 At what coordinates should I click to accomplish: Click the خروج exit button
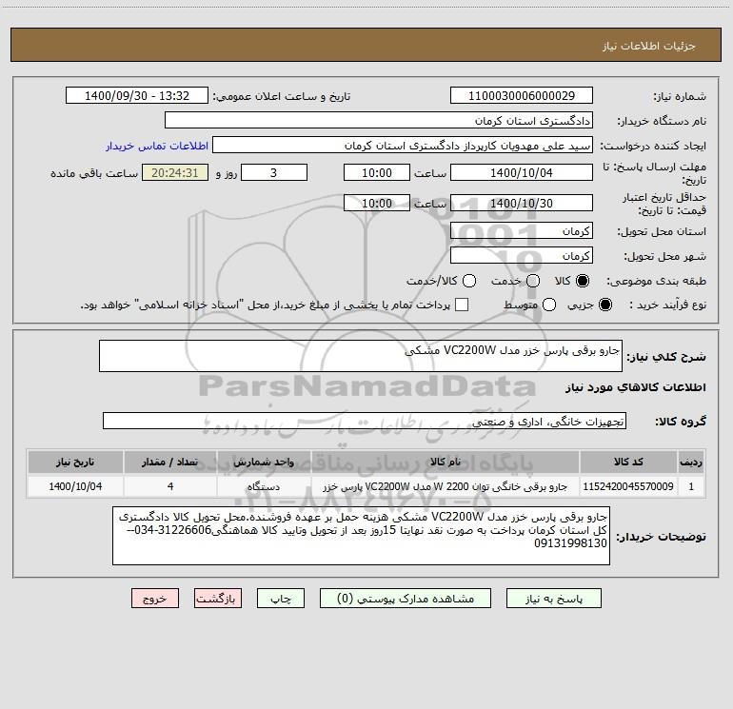[x=155, y=599]
